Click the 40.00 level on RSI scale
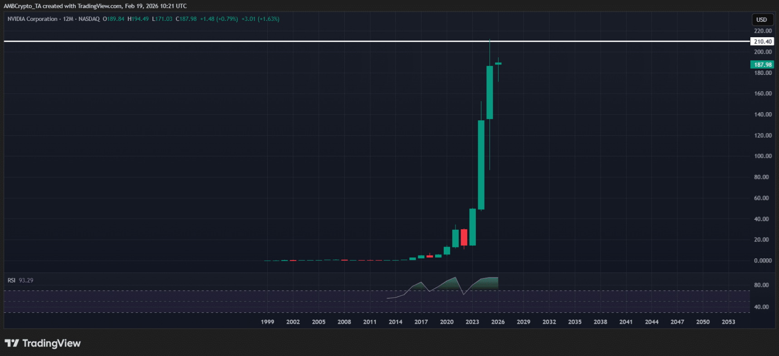 (x=761, y=307)
